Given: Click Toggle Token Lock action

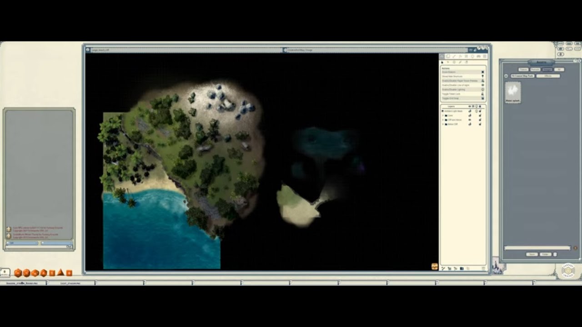Looking at the screenshot, I should pyautogui.click(x=463, y=94).
